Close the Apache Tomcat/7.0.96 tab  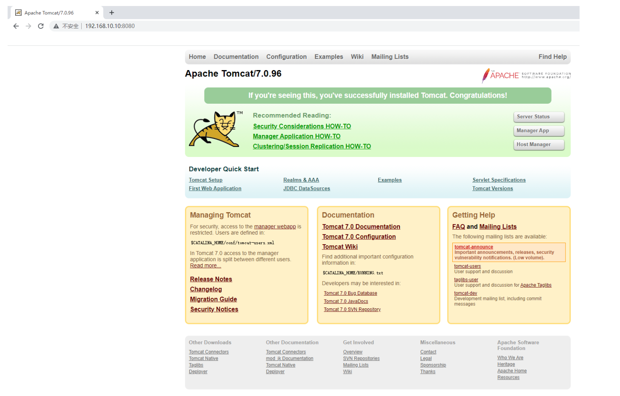click(x=97, y=13)
